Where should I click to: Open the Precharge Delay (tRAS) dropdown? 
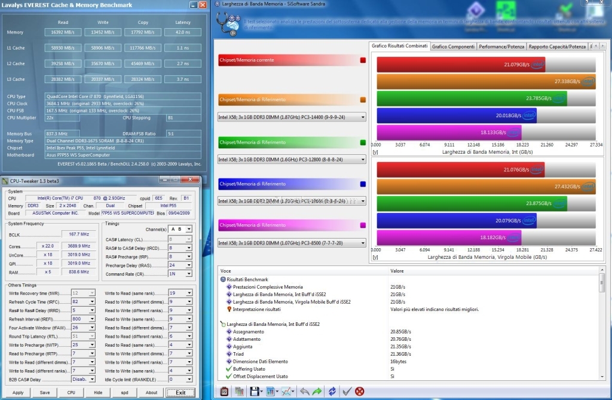point(180,265)
